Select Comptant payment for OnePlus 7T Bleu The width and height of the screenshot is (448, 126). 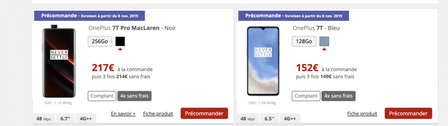306,96
